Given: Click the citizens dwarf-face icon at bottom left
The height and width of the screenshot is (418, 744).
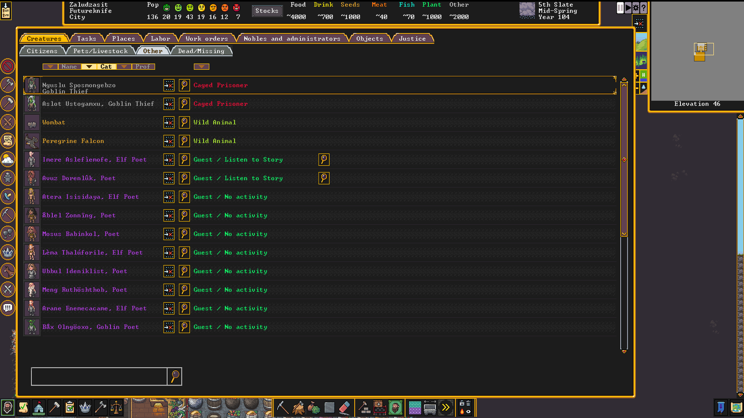Looking at the screenshot, I should pos(8,408).
